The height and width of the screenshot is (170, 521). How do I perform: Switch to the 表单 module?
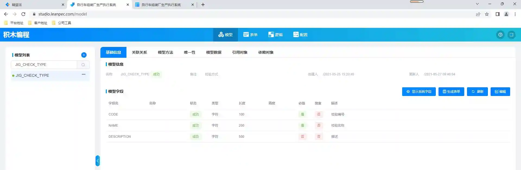point(250,35)
